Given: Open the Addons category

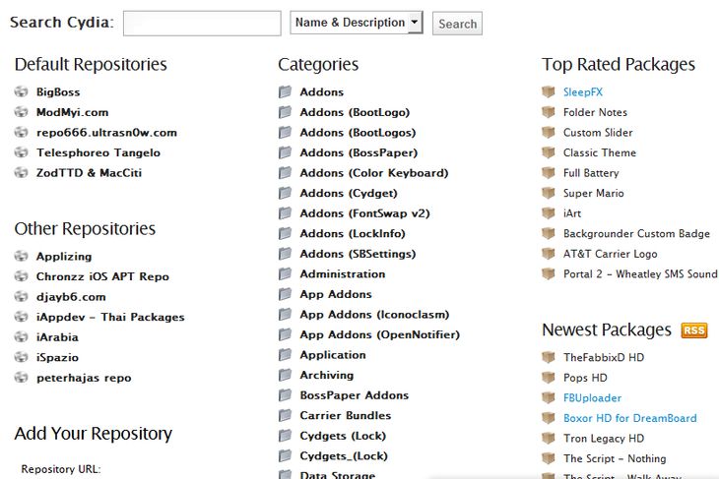Looking at the screenshot, I should tap(321, 91).
